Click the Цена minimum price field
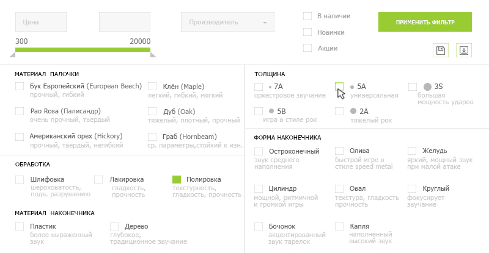 [x=40, y=23]
